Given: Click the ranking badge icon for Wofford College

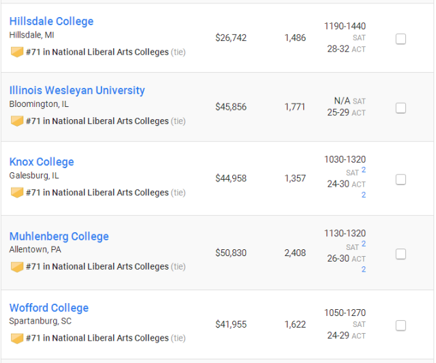Looking at the screenshot, I should 16,338.
